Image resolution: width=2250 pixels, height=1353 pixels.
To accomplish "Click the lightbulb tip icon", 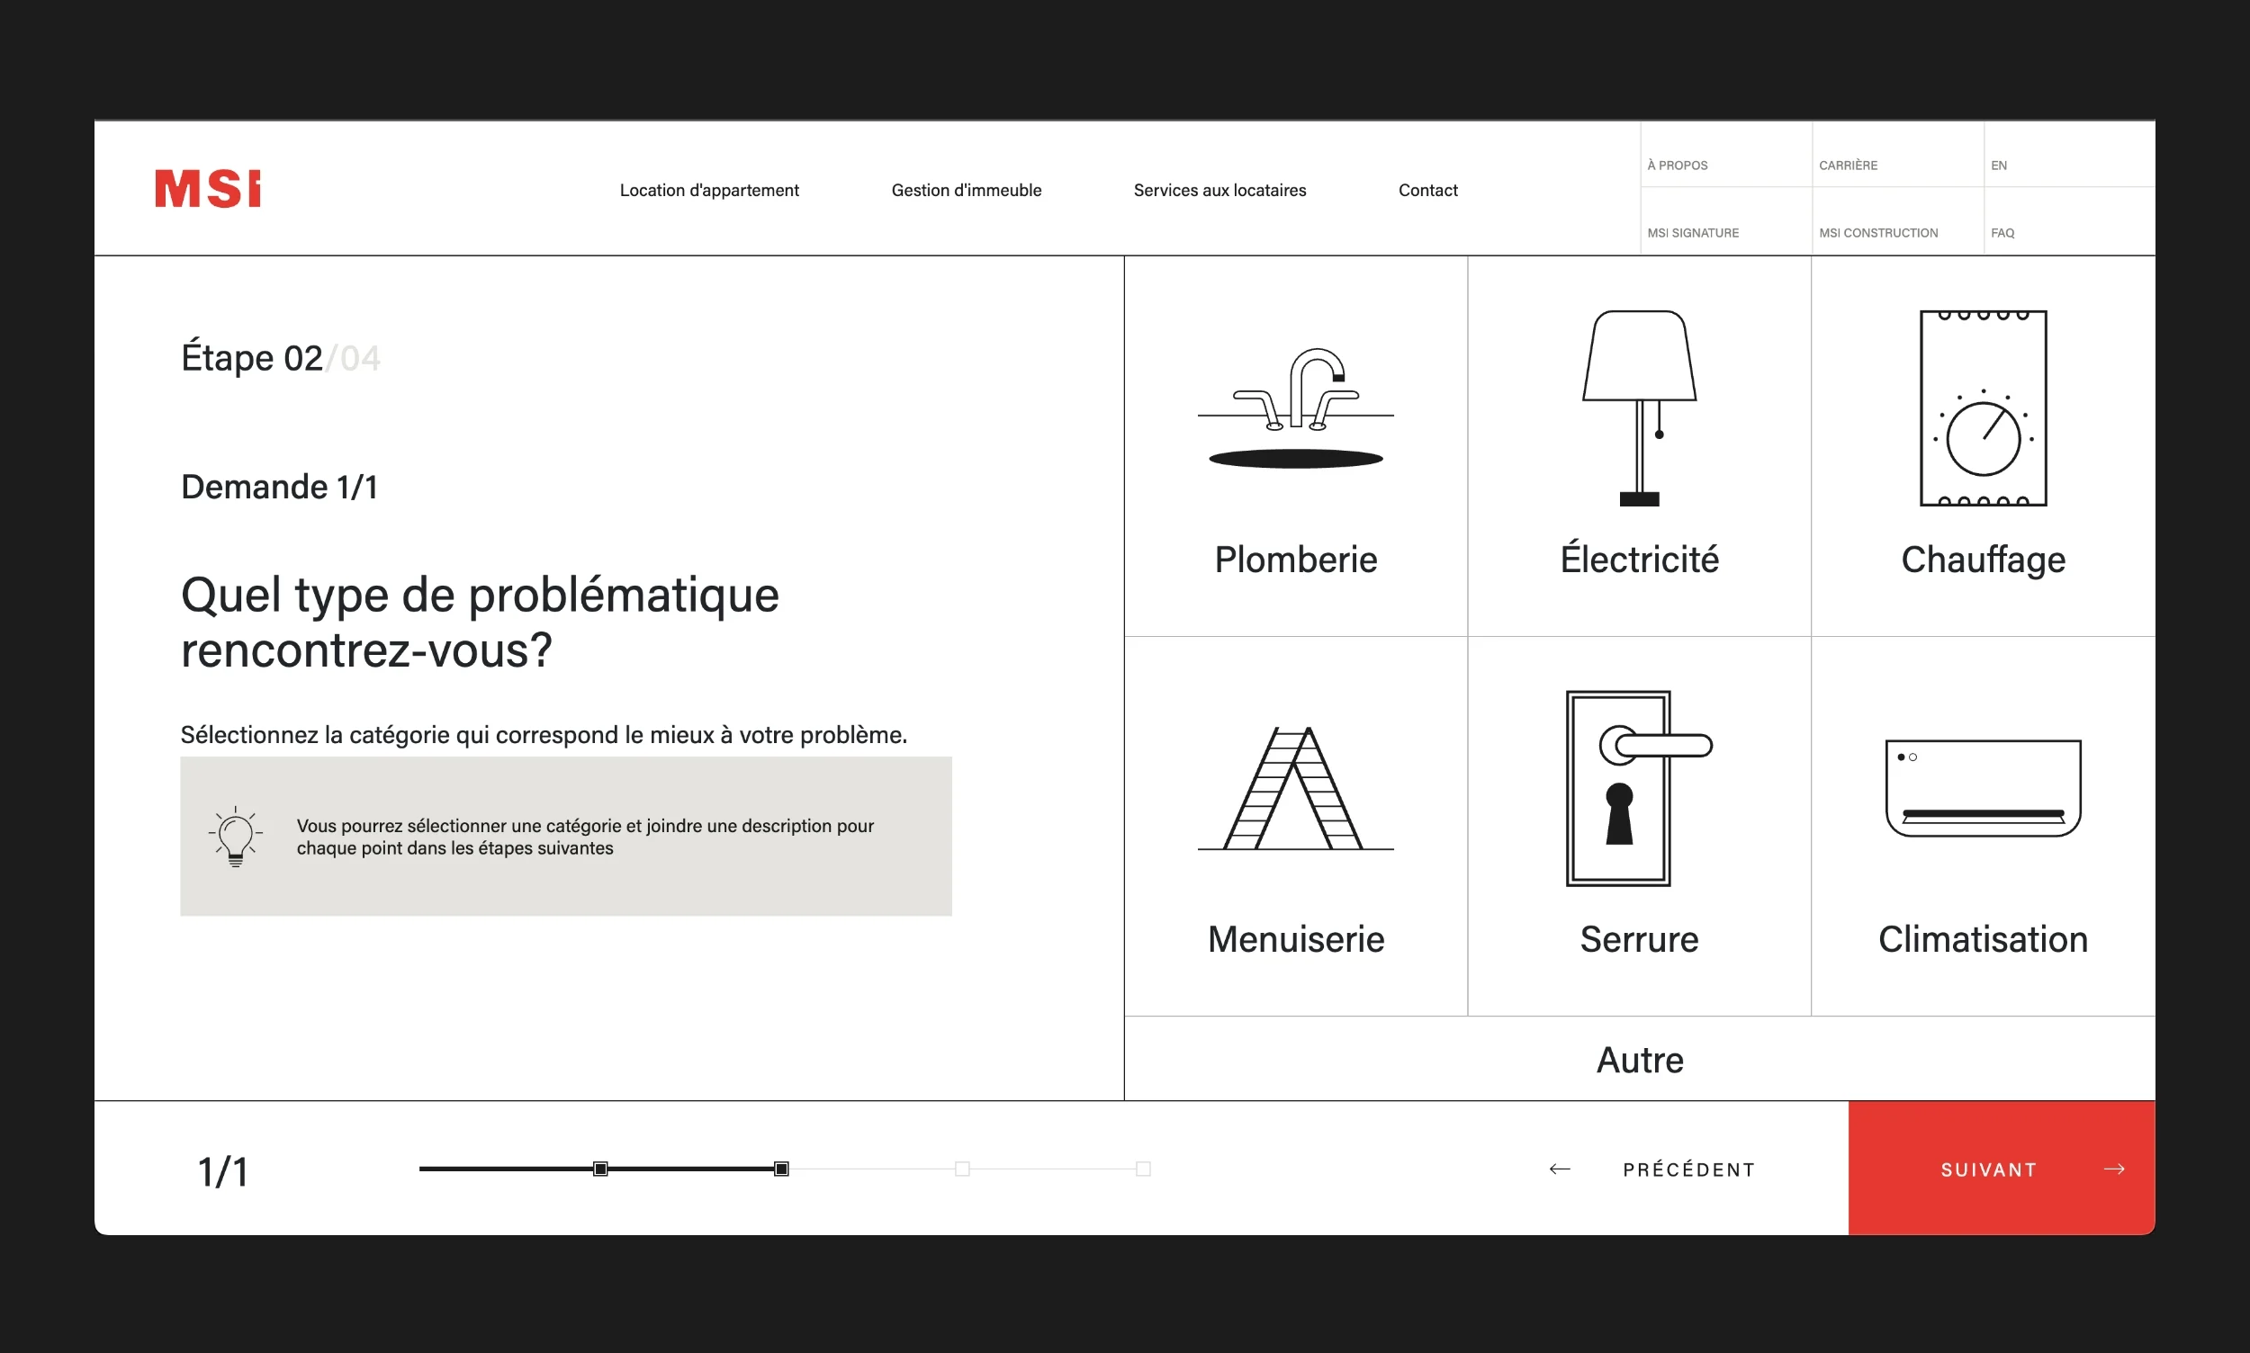I will [x=235, y=835].
